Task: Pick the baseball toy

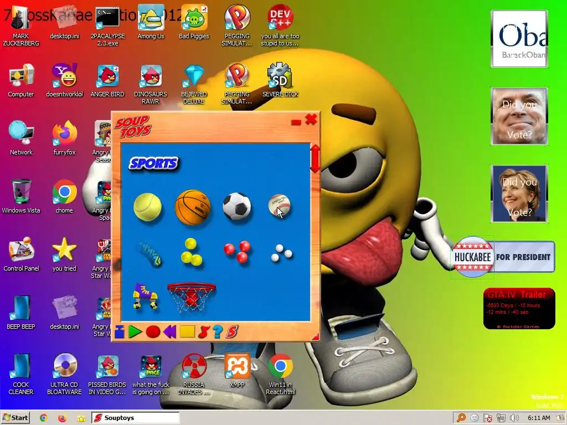Action: pyautogui.click(x=280, y=206)
